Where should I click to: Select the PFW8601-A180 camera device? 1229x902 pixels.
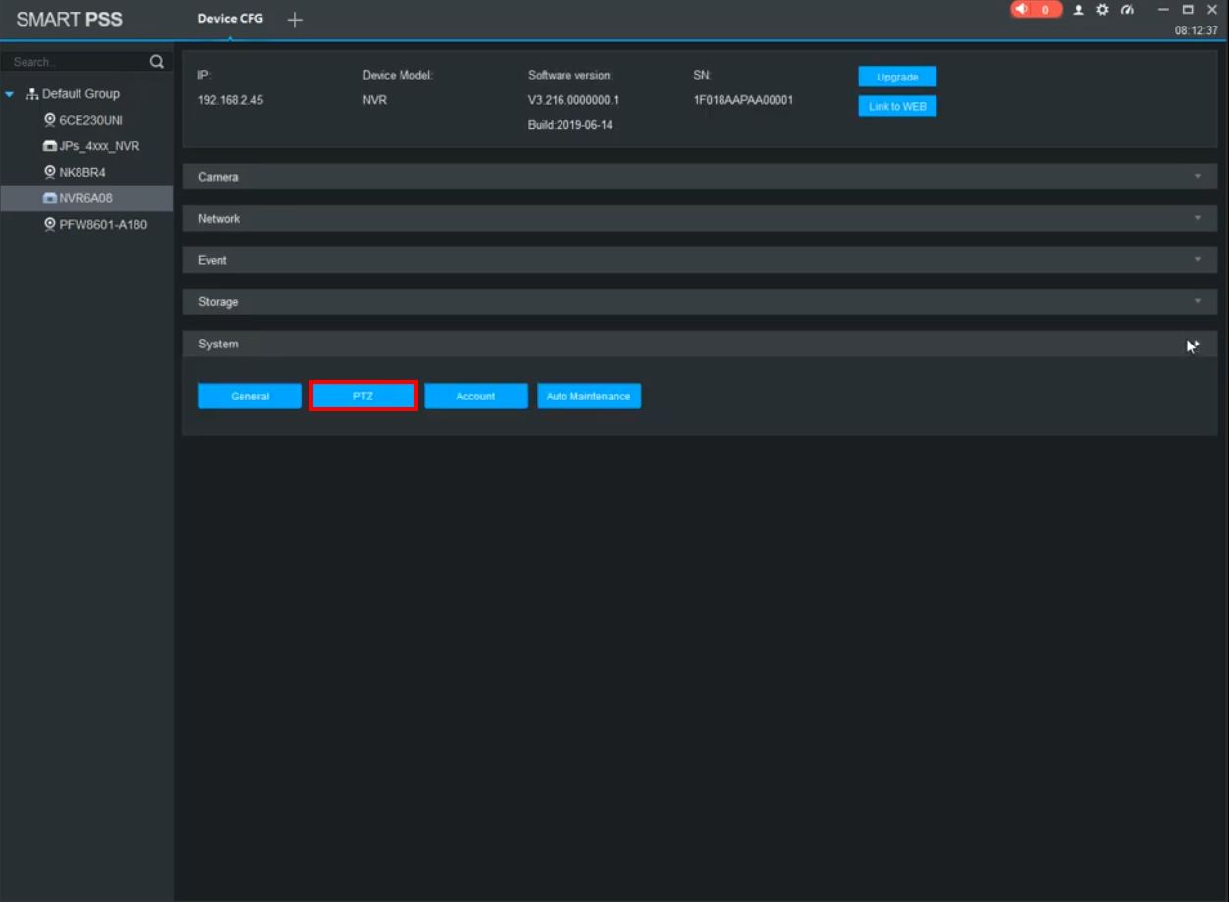click(96, 224)
